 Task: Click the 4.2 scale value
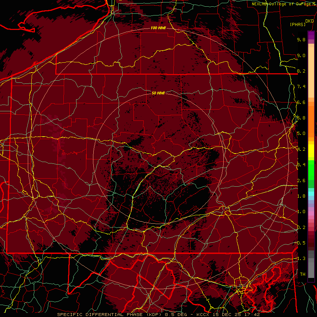point(301,149)
